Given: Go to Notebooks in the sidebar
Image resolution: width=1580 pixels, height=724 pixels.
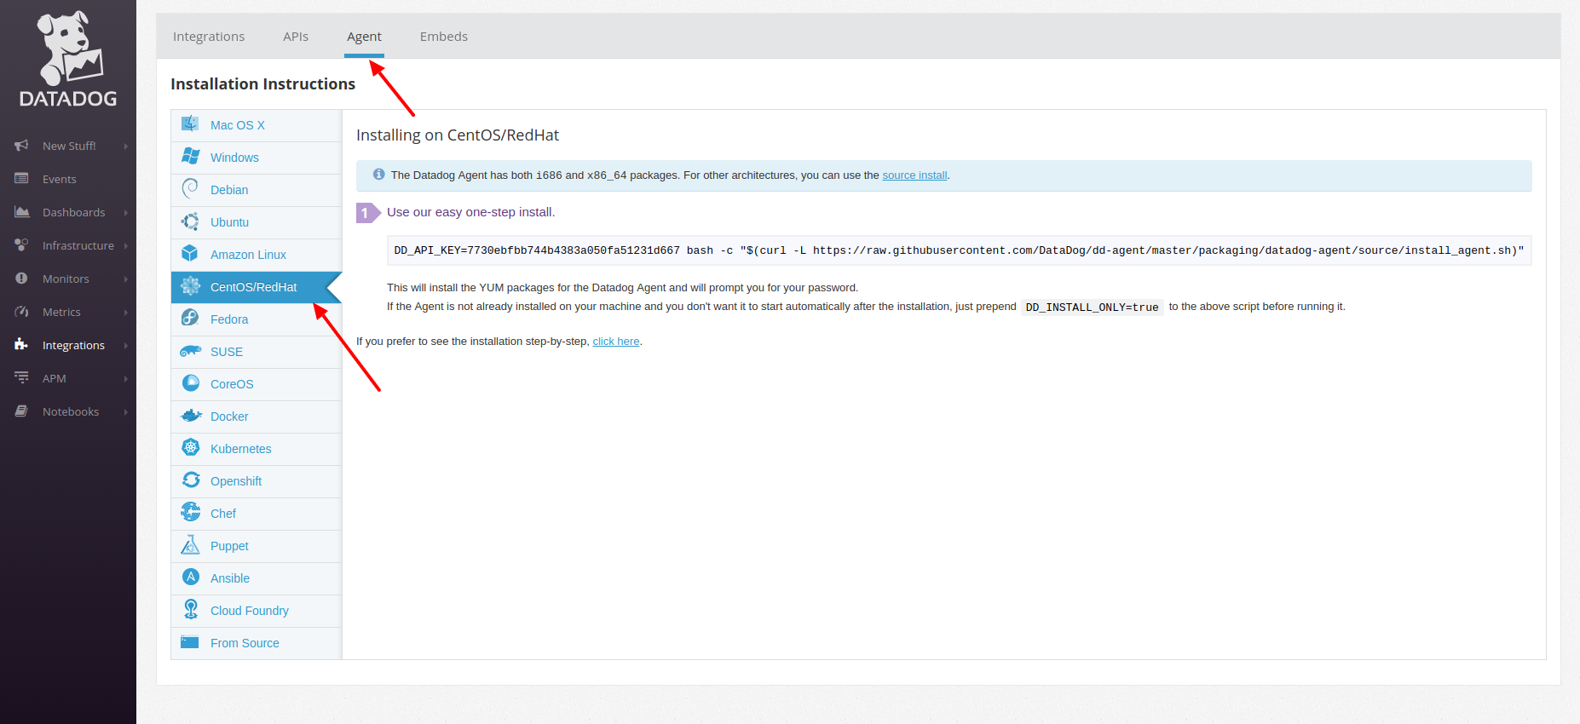Looking at the screenshot, I should pos(71,411).
